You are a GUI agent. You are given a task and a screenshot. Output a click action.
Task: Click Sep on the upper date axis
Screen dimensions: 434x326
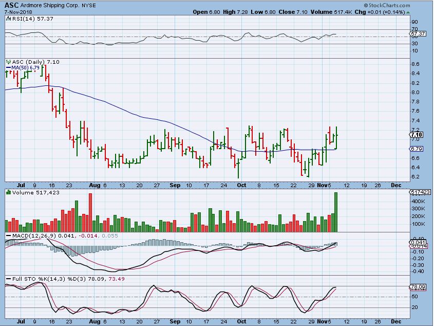click(175, 185)
